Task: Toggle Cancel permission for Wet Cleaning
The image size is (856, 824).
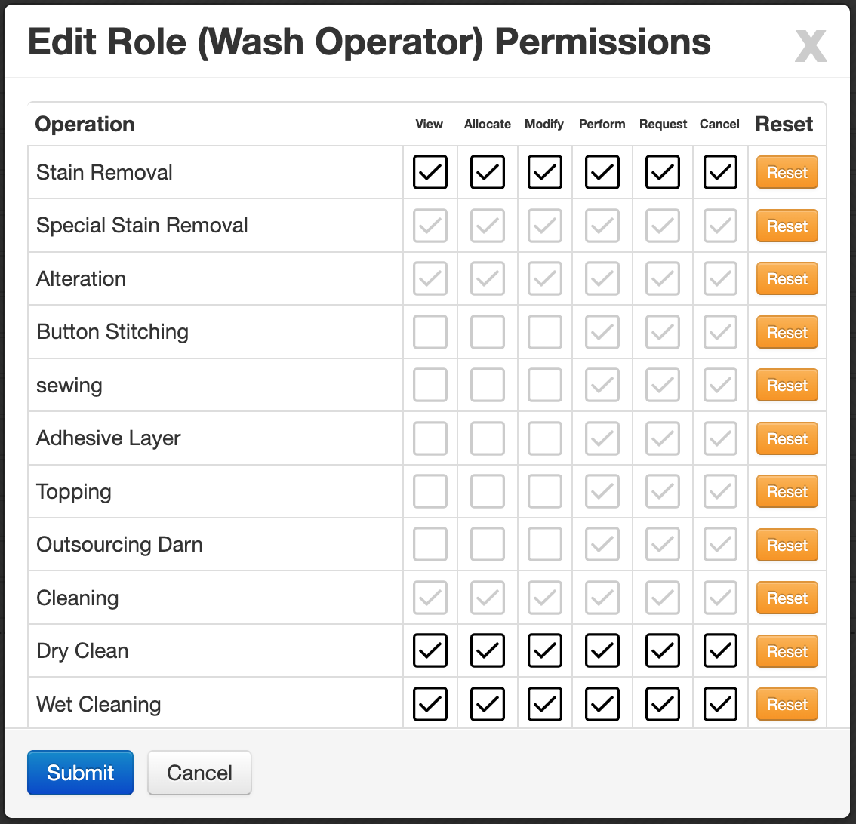Action: (x=720, y=704)
